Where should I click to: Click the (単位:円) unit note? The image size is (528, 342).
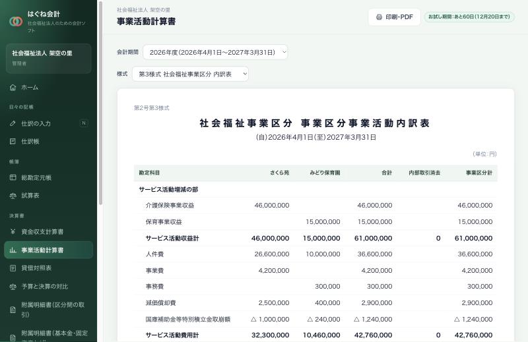click(484, 154)
